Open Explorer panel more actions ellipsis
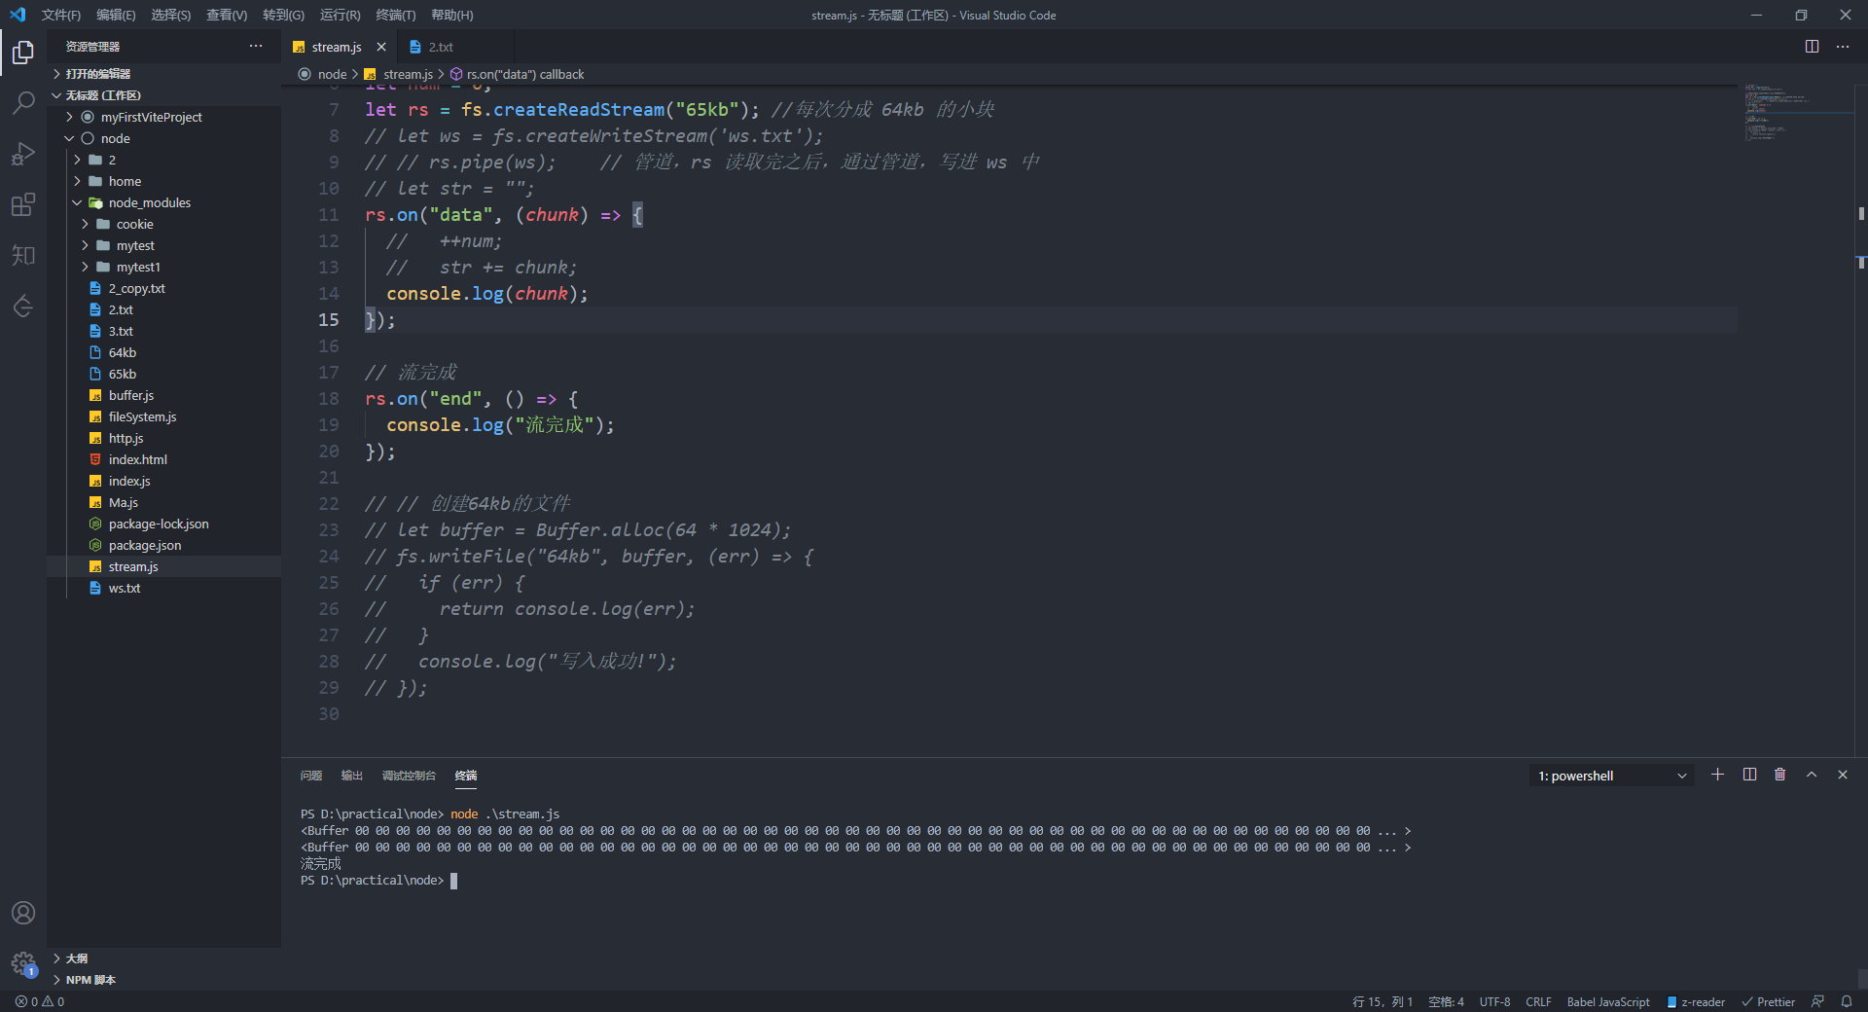This screenshot has width=1868, height=1012. click(x=256, y=46)
